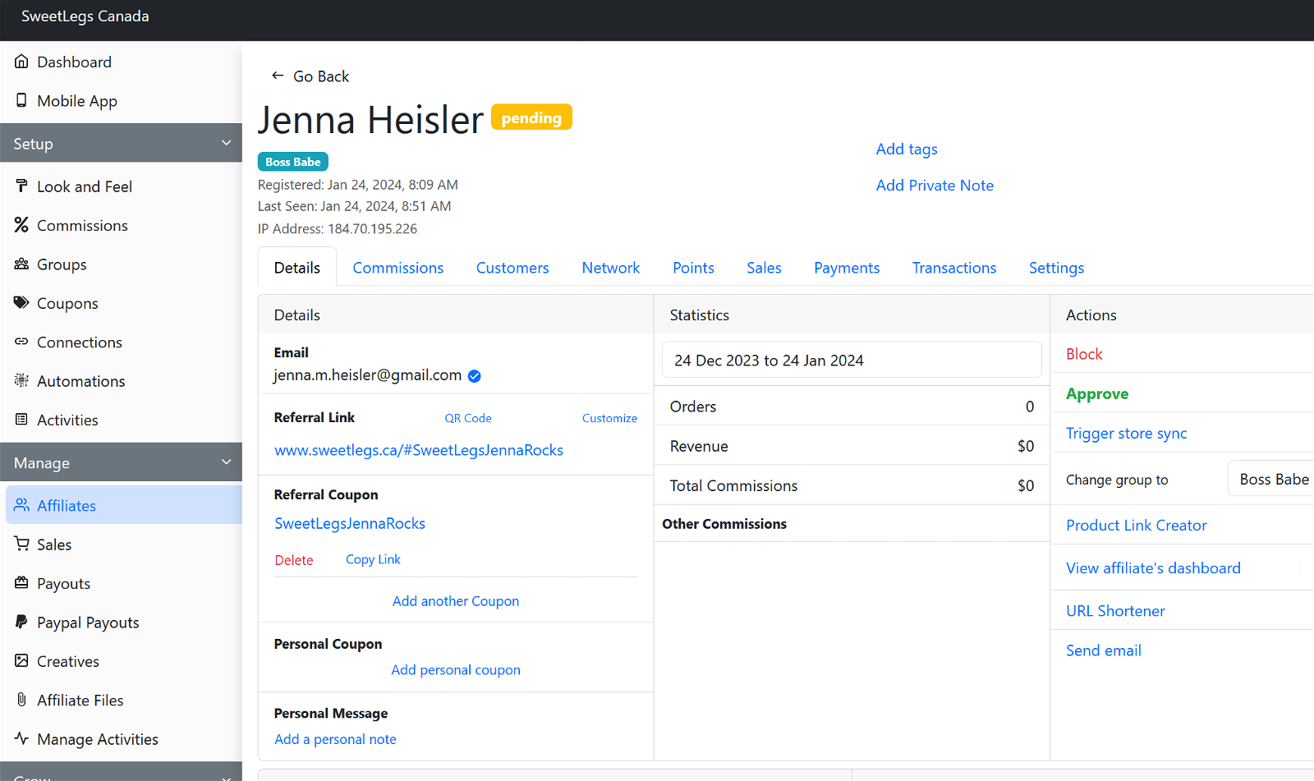Click the back arrow next to Go Back

(278, 76)
